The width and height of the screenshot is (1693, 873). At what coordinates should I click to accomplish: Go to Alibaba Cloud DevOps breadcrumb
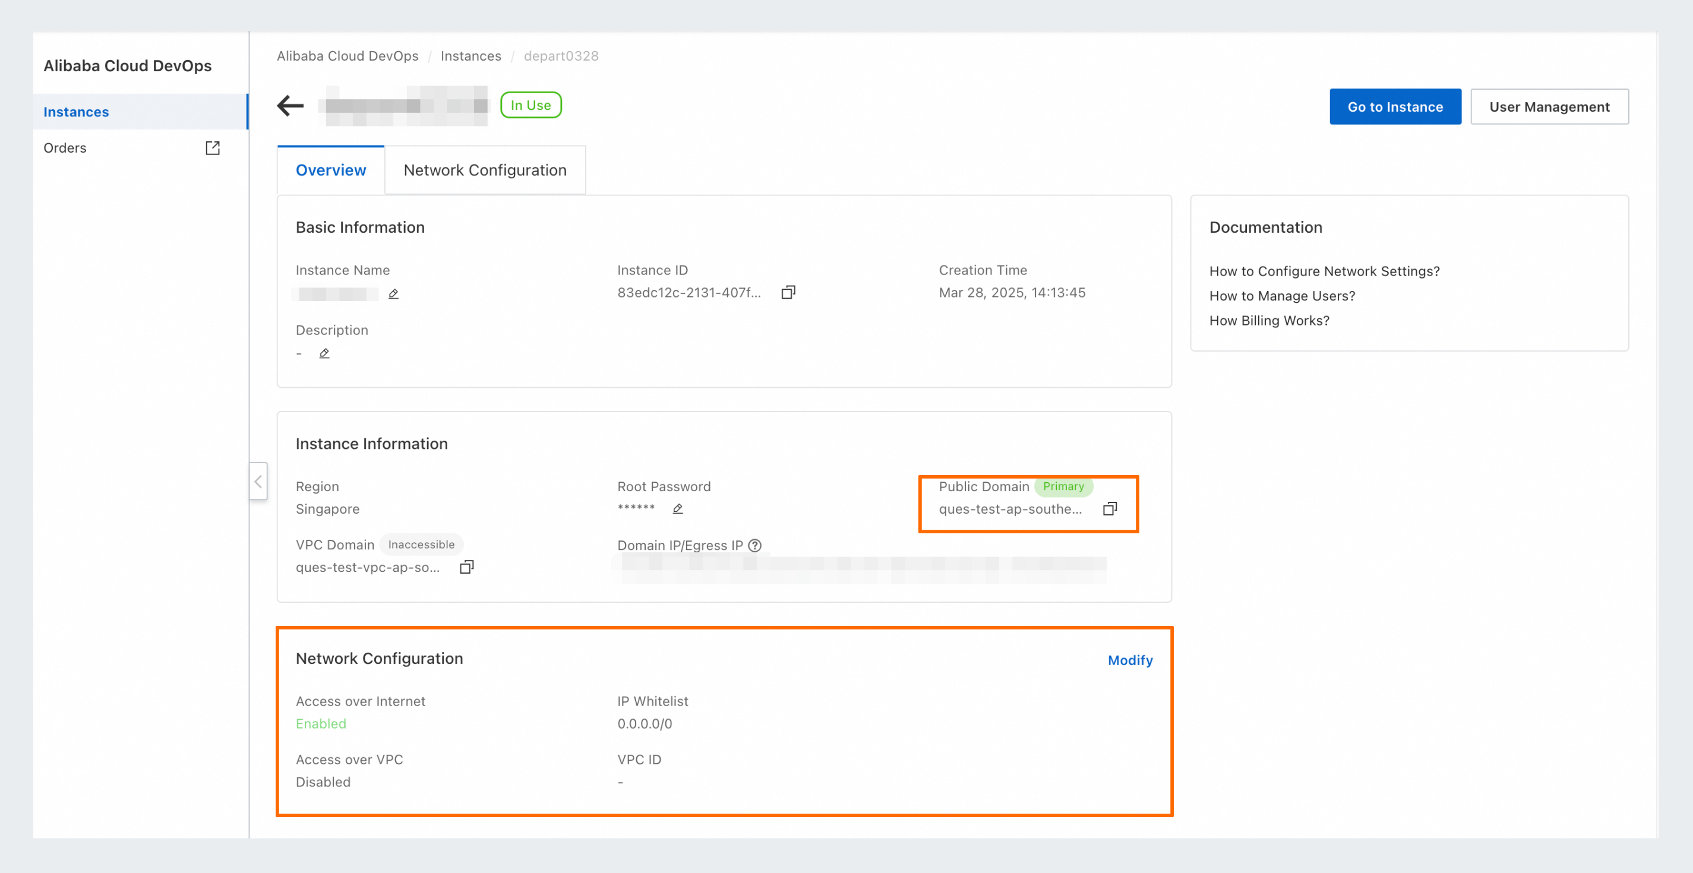[347, 56]
